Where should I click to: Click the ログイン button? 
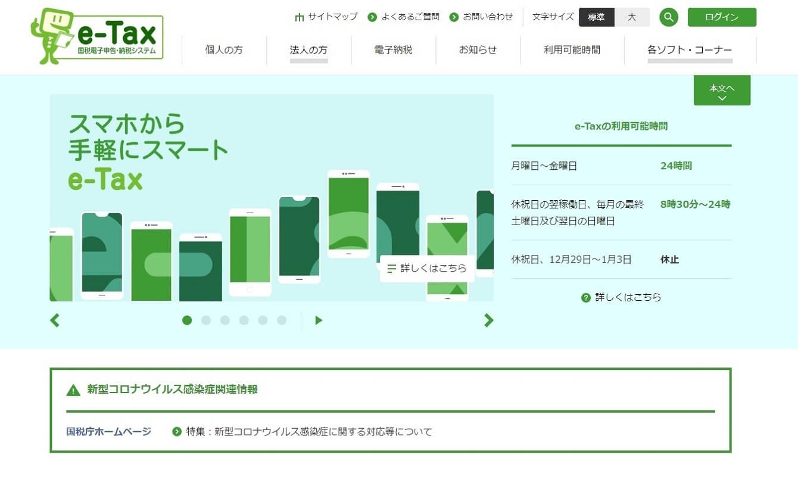pyautogui.click(x=722, y=17)
